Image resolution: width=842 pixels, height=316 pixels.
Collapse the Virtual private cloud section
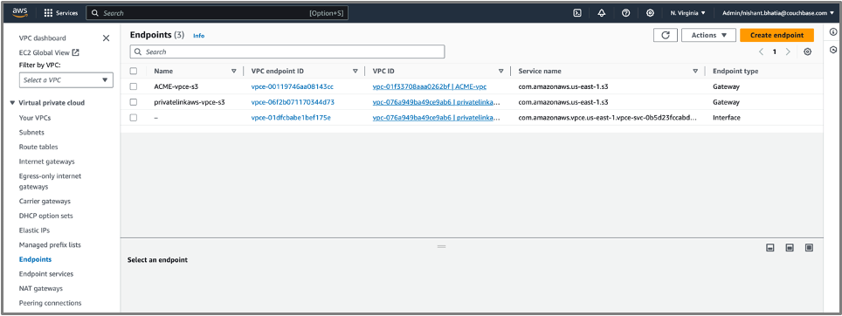[x=12, y=102]
